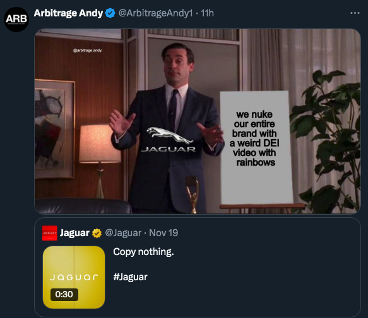This screenshot has height=318, width=368.
Task: Open the Nov 19 quoted post date
Action: (x=163, y=233)
